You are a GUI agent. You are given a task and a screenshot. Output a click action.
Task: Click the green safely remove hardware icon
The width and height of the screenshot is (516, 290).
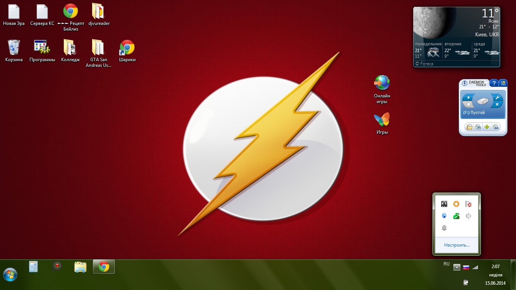tap(456, 216)
